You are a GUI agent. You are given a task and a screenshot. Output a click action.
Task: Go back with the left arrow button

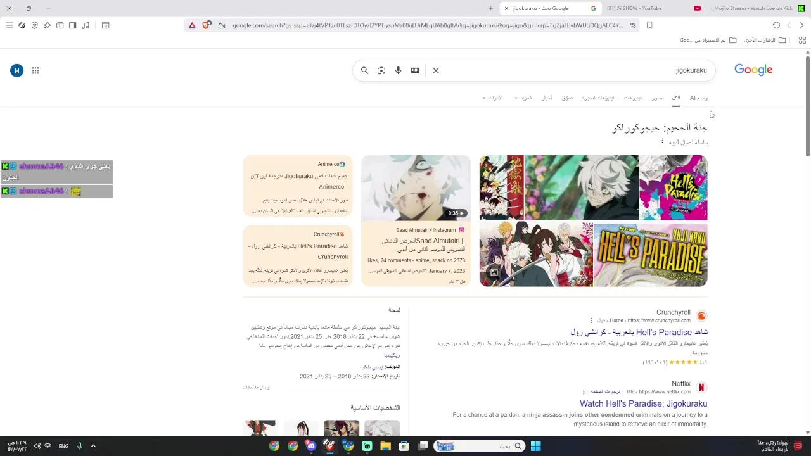click(789, 25)
